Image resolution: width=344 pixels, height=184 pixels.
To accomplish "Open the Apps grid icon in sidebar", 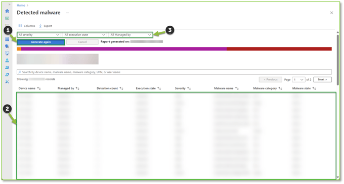I will tap(7, 39).
